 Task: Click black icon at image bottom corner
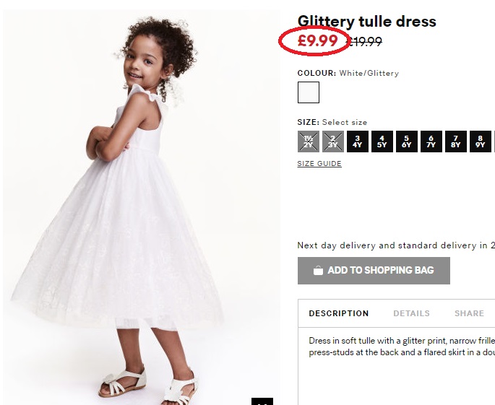[262, 401]
